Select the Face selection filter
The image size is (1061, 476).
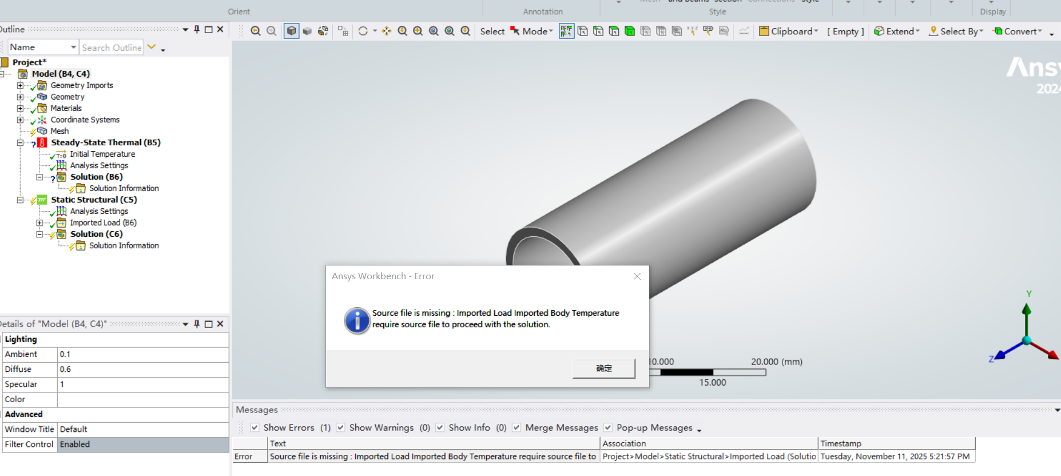coord(614,31)
